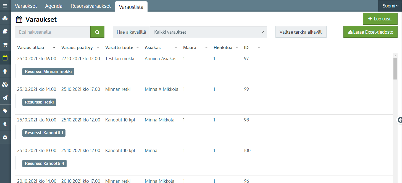
Task: Click the Varaukset page heading
Action: (x=41, y=19)
